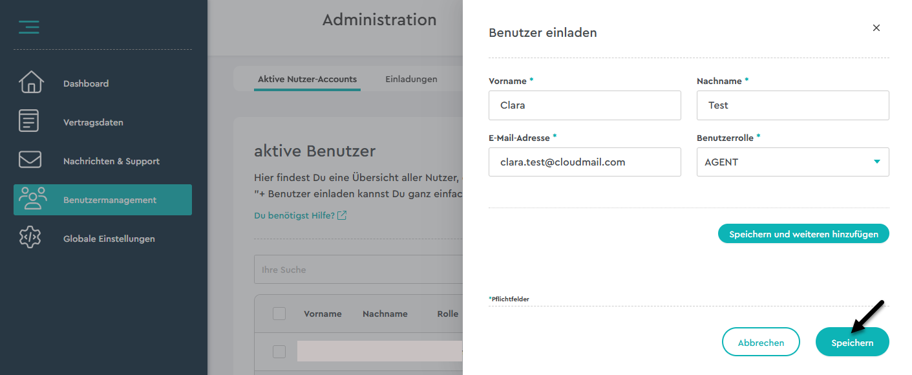Screen dimensions: 912x375
Task: Open the Du benötigst Hilfe link
Action: point(295,215)
